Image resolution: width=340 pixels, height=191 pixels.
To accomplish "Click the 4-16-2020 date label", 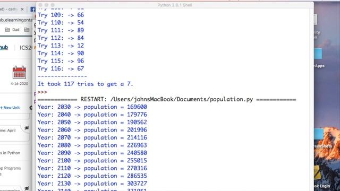I will pos(19,84).
